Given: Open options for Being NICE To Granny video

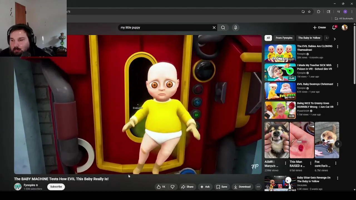Looking at the screenshot, I should 338,104.
